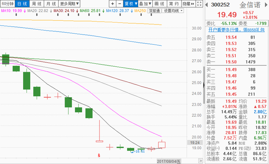Click the panel collapse handle between chart and quotes

coord(203,85)
